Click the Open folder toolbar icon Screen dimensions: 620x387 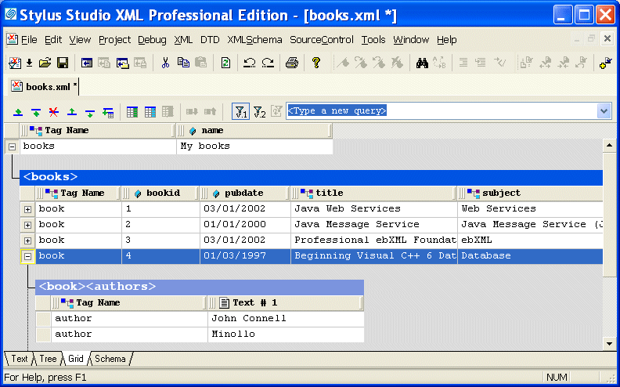[45, 63]
